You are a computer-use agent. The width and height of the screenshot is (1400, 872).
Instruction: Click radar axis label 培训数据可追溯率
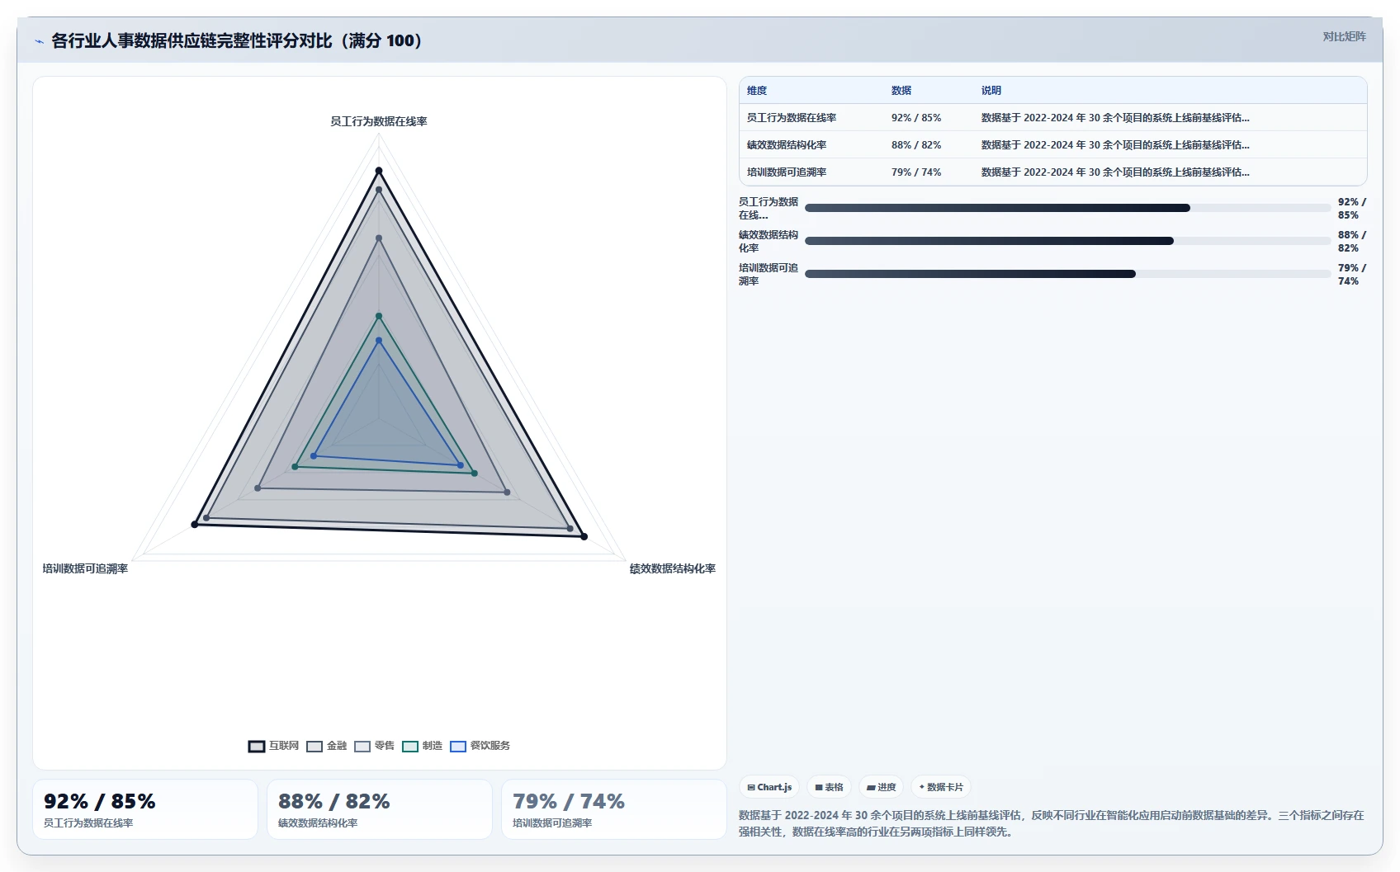coord(85,568)
